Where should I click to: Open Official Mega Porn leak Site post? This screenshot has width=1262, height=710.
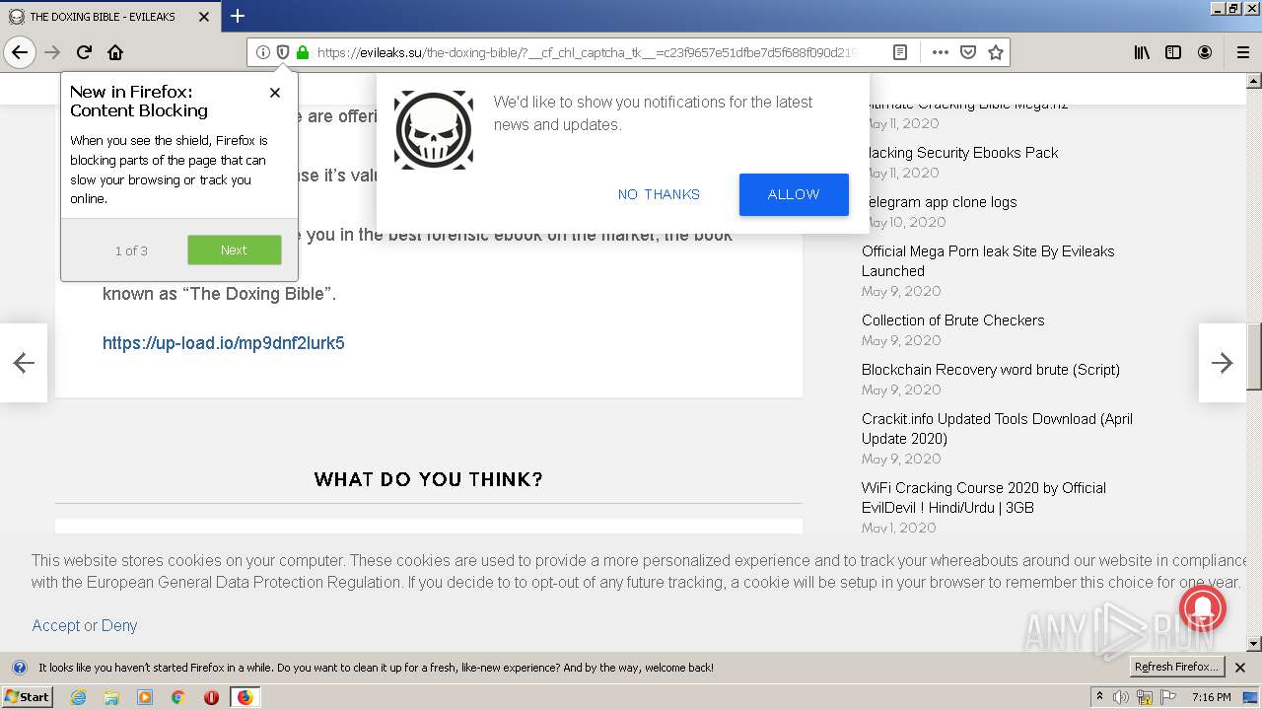(x=988, y=261)
